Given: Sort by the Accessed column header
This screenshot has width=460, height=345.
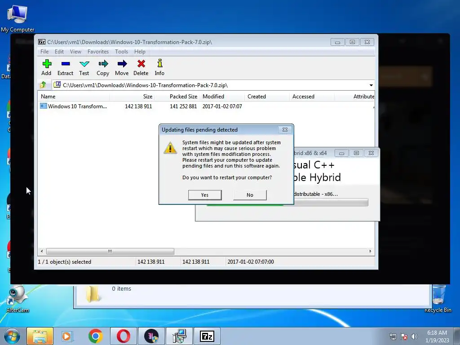Looking at the screenshot, I should (312, 97).
